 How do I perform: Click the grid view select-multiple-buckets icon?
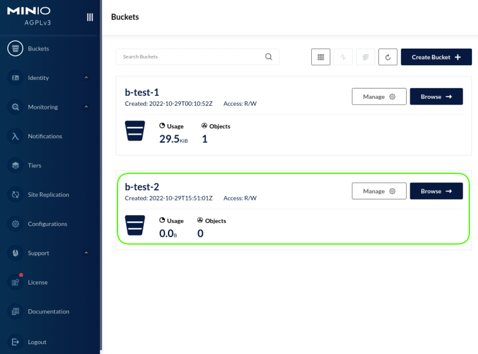pyautogui.click(x=321, y=57)
